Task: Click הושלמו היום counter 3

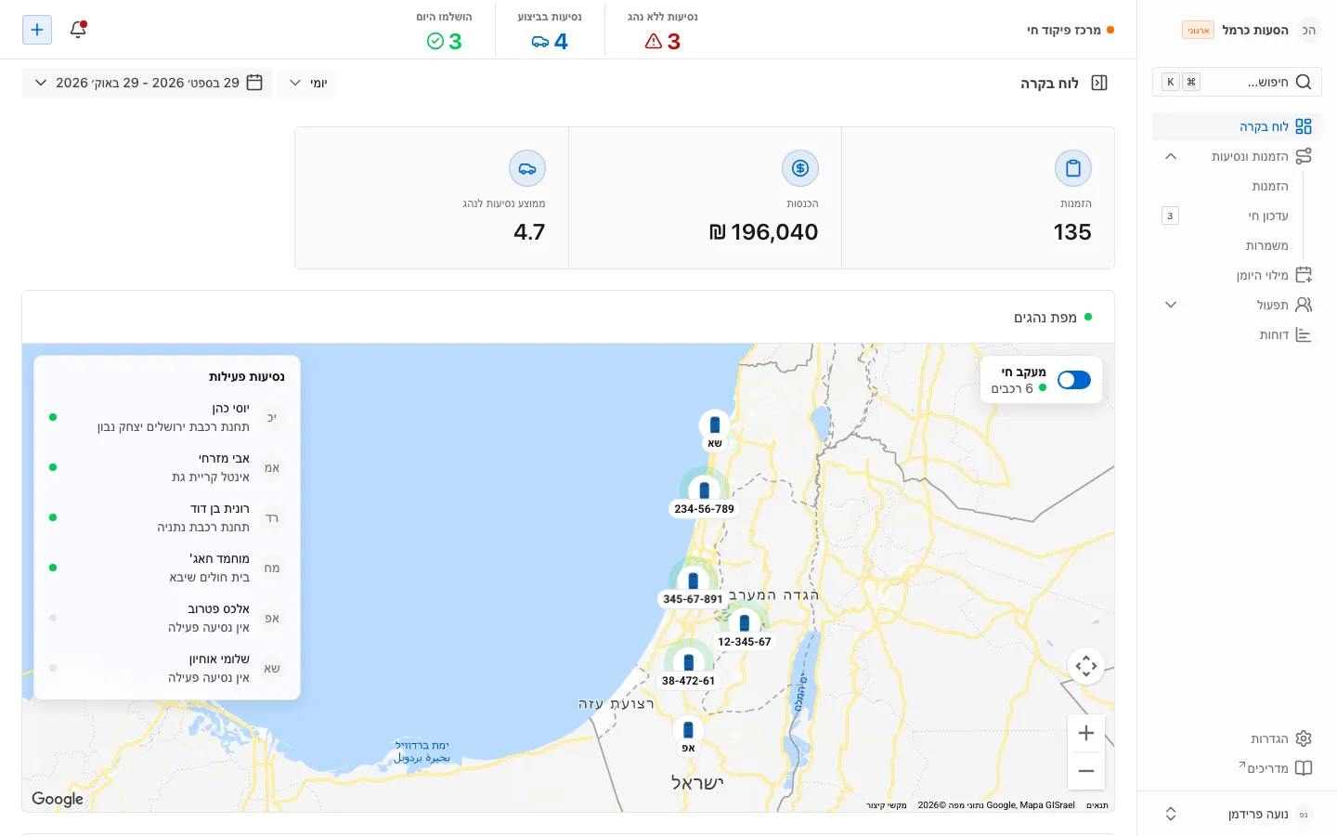Action: pyautogui.click(x=444, y=31)
